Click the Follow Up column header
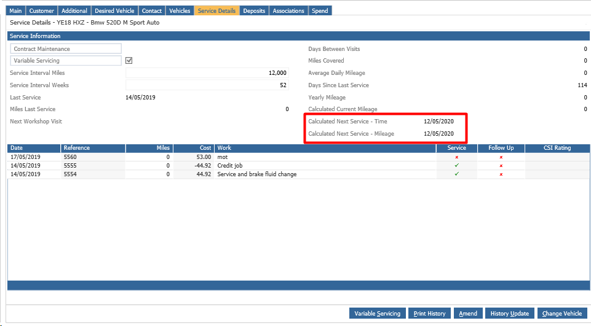Viewport: 591px width, 326px height. coord(501,148)
